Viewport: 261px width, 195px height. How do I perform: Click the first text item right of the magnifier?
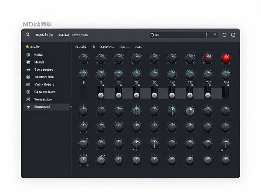[x=44, y=35]
